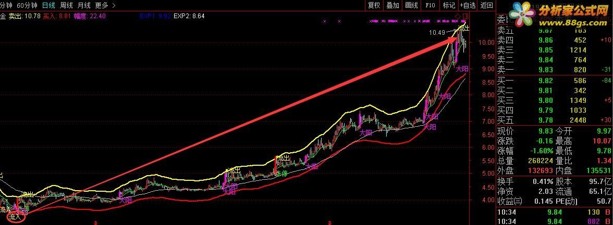
Task: Click the 标记 mark button
Action: (449, 5)
